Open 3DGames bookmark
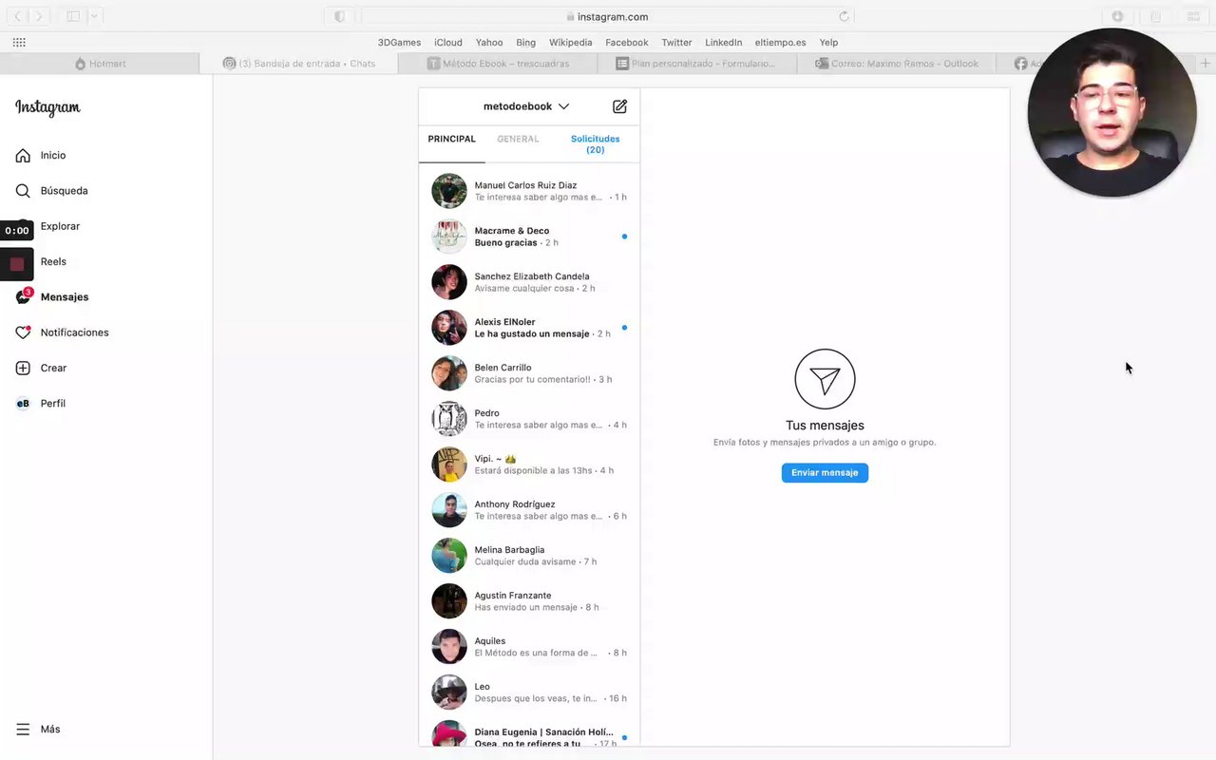The image size is (1216, 760). click(x=399, y=43)
